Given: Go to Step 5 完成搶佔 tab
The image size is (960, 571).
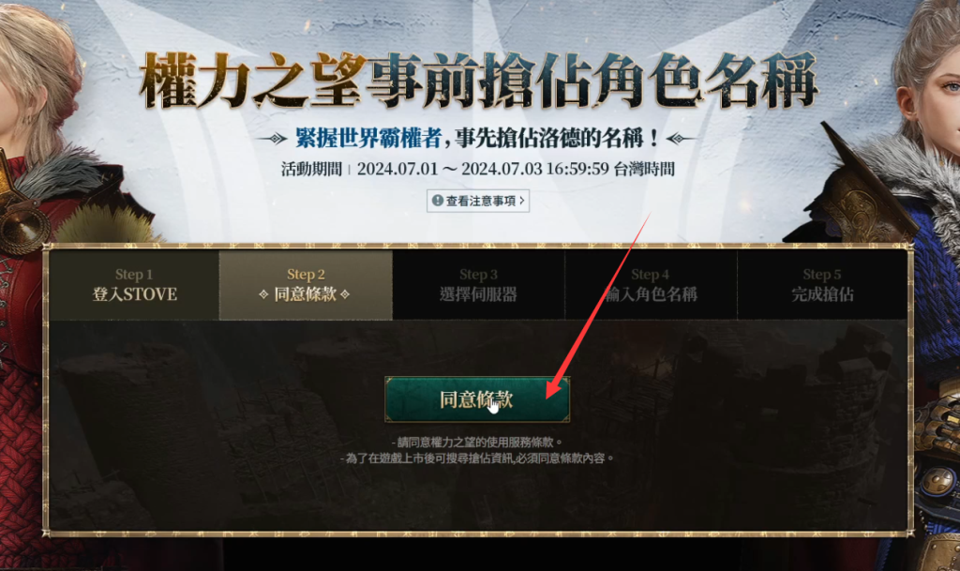Looking at the screenshot, I should [822, 285].
